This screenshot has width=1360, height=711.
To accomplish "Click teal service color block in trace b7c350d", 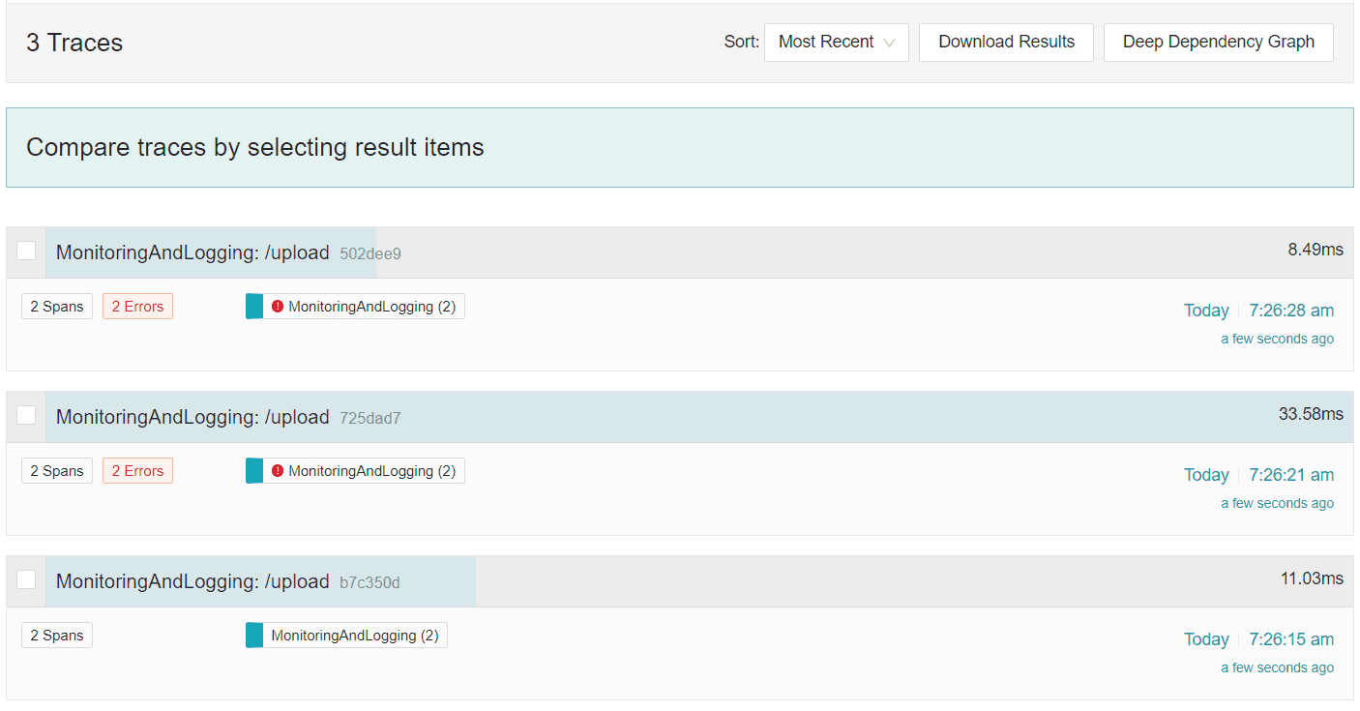I will (x=254, y=636).
